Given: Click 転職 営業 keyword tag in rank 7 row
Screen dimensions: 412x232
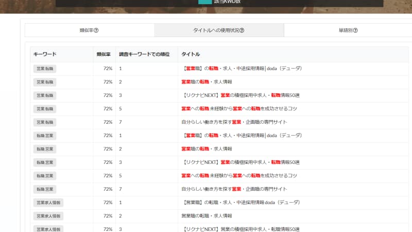Looking at the screenshot, I should [x=45, y=189].
